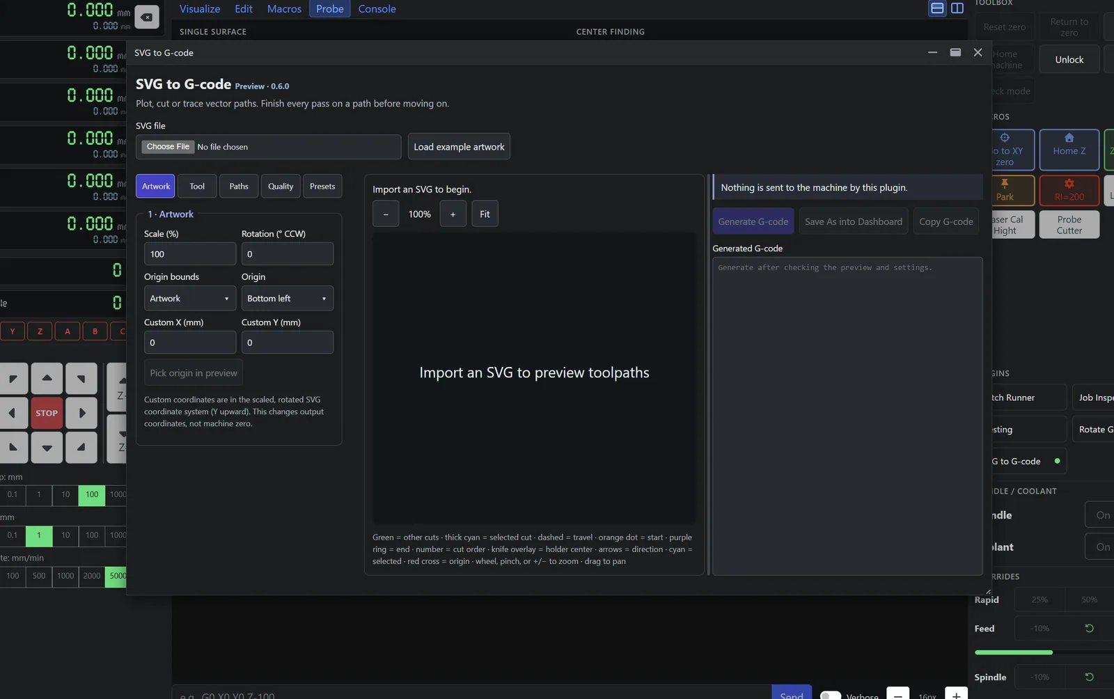Open the Presets tab
This screenshot has width=1114, height=699.
coord(322,186)
